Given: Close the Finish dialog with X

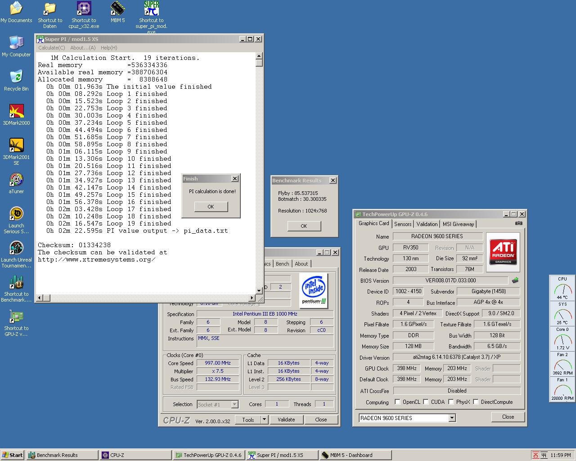Looking at the screenshot, I should click(234, 179).
